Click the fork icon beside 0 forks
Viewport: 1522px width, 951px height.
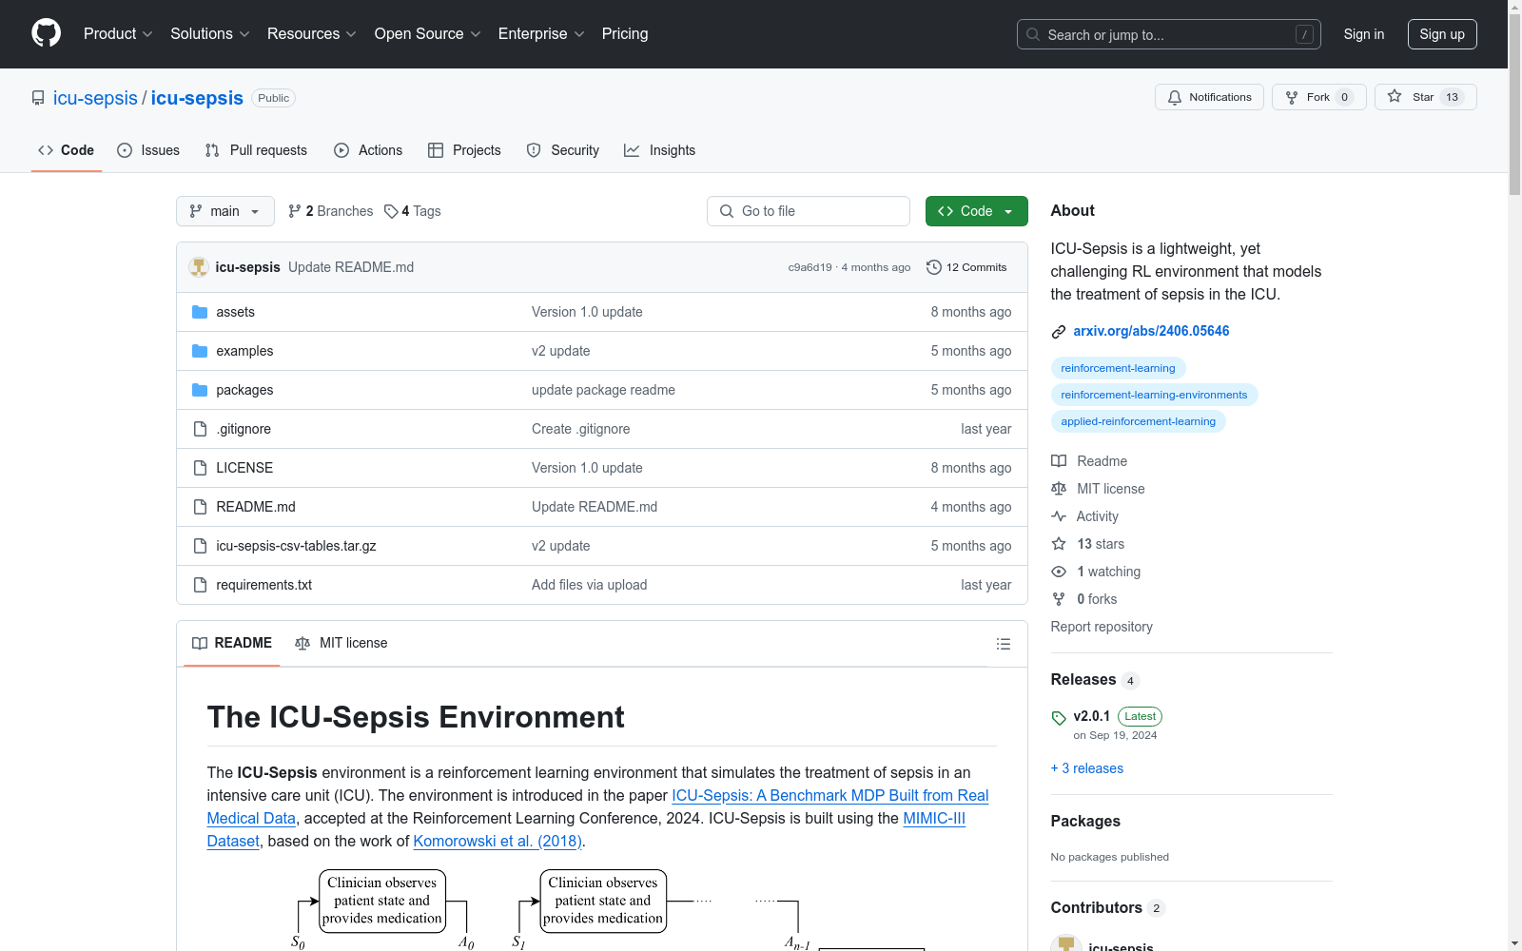(x=1059, y=599)
